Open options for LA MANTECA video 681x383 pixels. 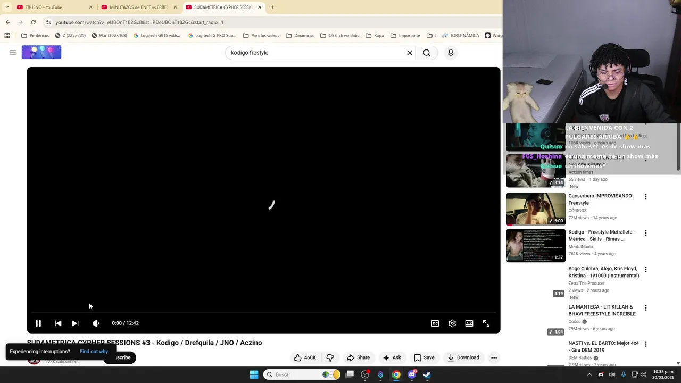coord(646,308)
